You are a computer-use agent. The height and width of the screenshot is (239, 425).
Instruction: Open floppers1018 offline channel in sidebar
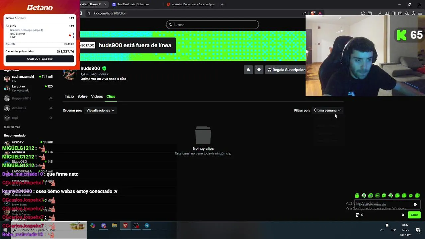[28, 98]
